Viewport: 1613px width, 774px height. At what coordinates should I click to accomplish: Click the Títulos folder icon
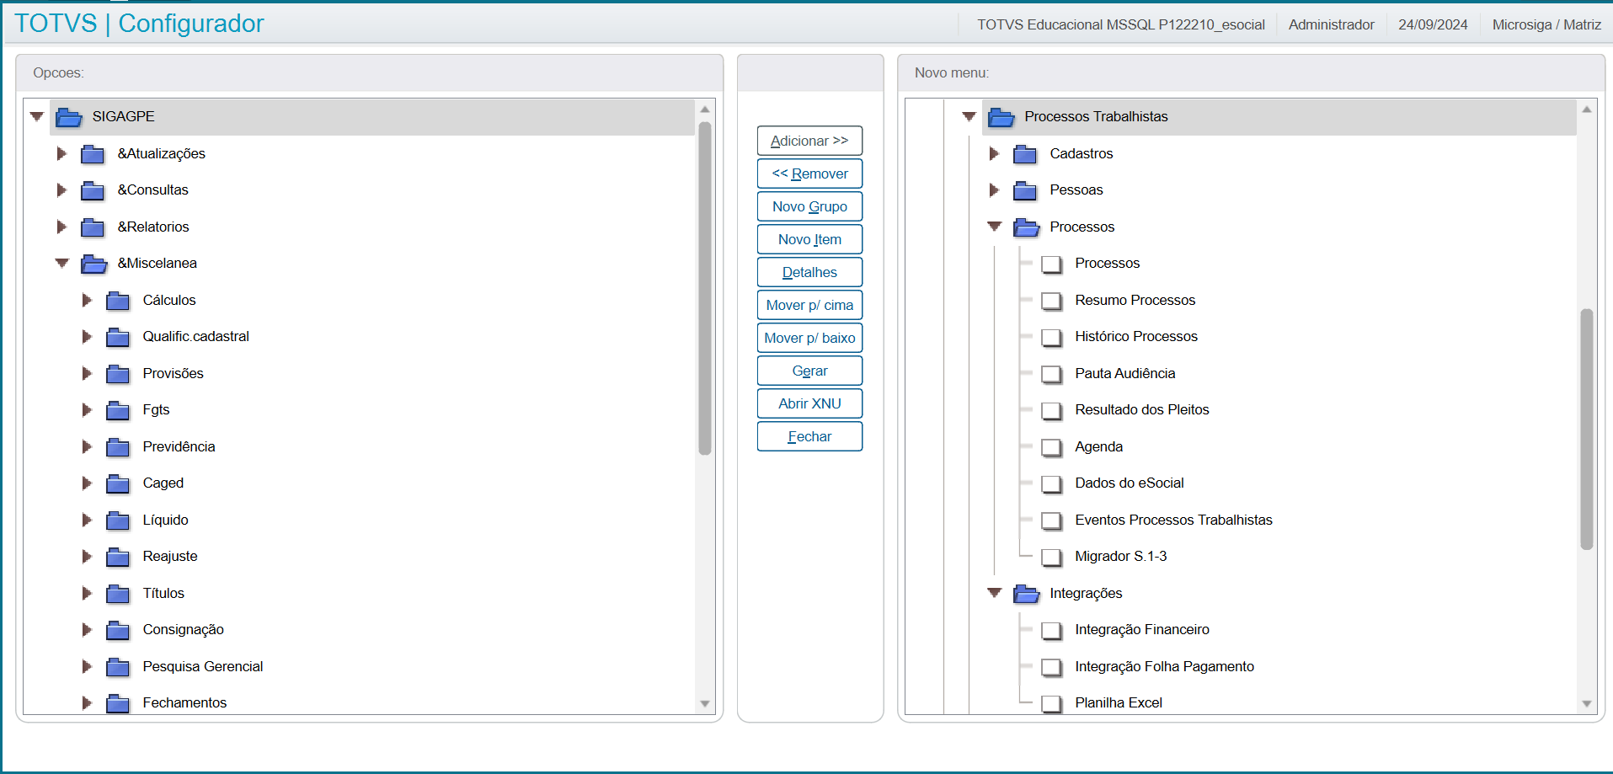(x=118, y=594)
